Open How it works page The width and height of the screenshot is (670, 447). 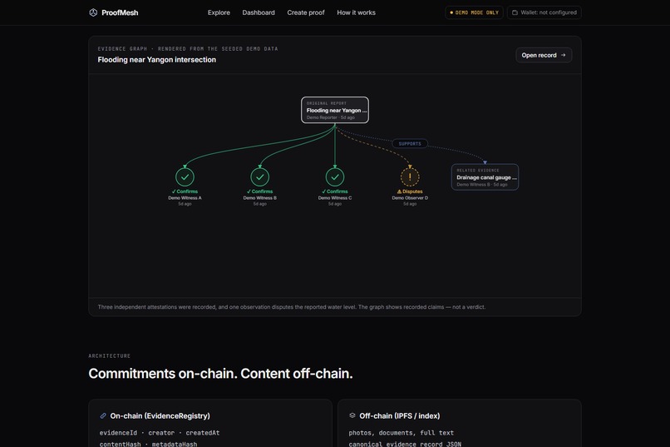[x=356, y=12]
